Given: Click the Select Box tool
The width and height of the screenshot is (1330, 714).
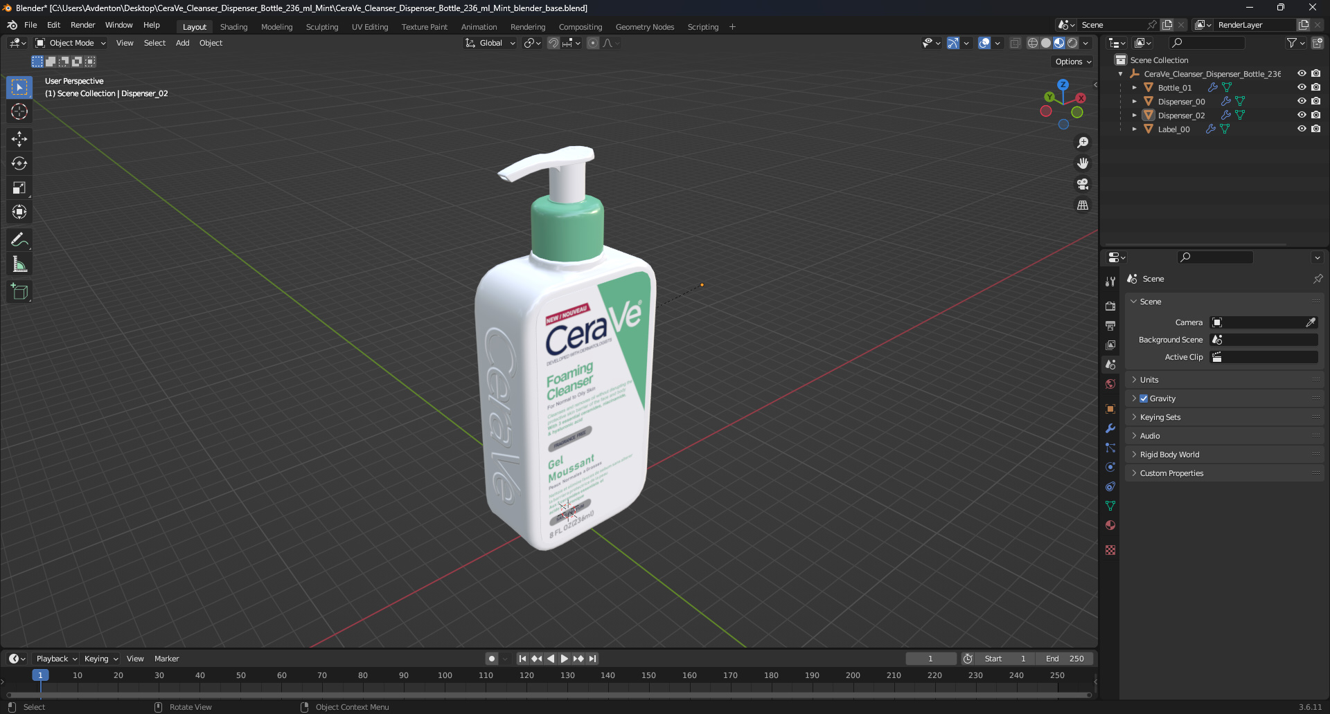Looking at the screenshot, I should point(19,87).
